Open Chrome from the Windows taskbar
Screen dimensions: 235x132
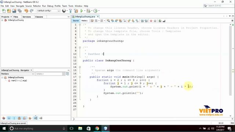coord(97,128)
